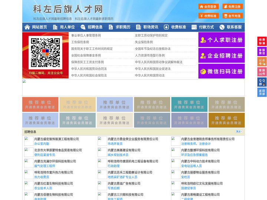Image resolution: width=267 pixels, height=200 pixels.
Task: Open the 中华人民共和国劳动合同法 link
Action: tap(89, 69)
